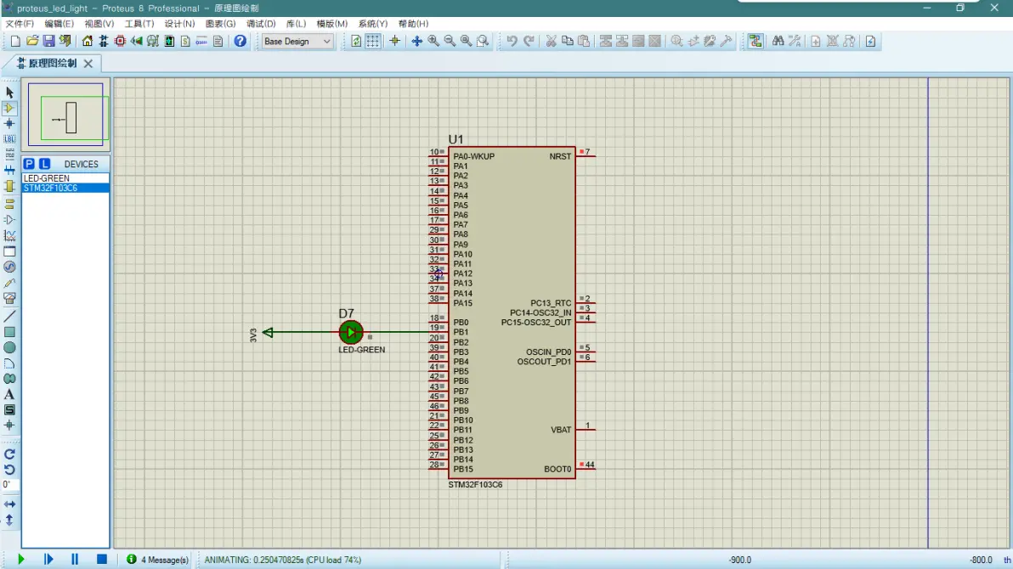Screen dimensions: 1013x569
Task: Toggle the wire autorouter button
Action: click(755, 41)
